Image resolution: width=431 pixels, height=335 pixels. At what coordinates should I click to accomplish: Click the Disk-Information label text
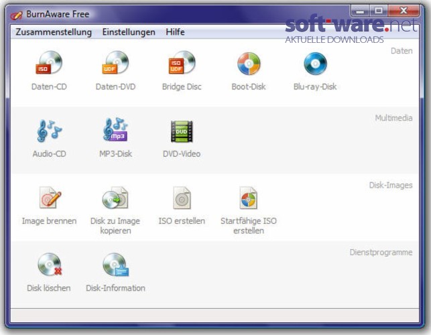115,287
